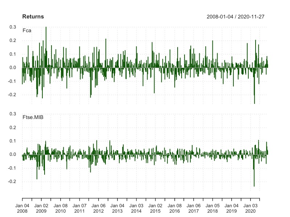
Task: Pick the Jan 06 2017 axis label
Action: (193, 208)
